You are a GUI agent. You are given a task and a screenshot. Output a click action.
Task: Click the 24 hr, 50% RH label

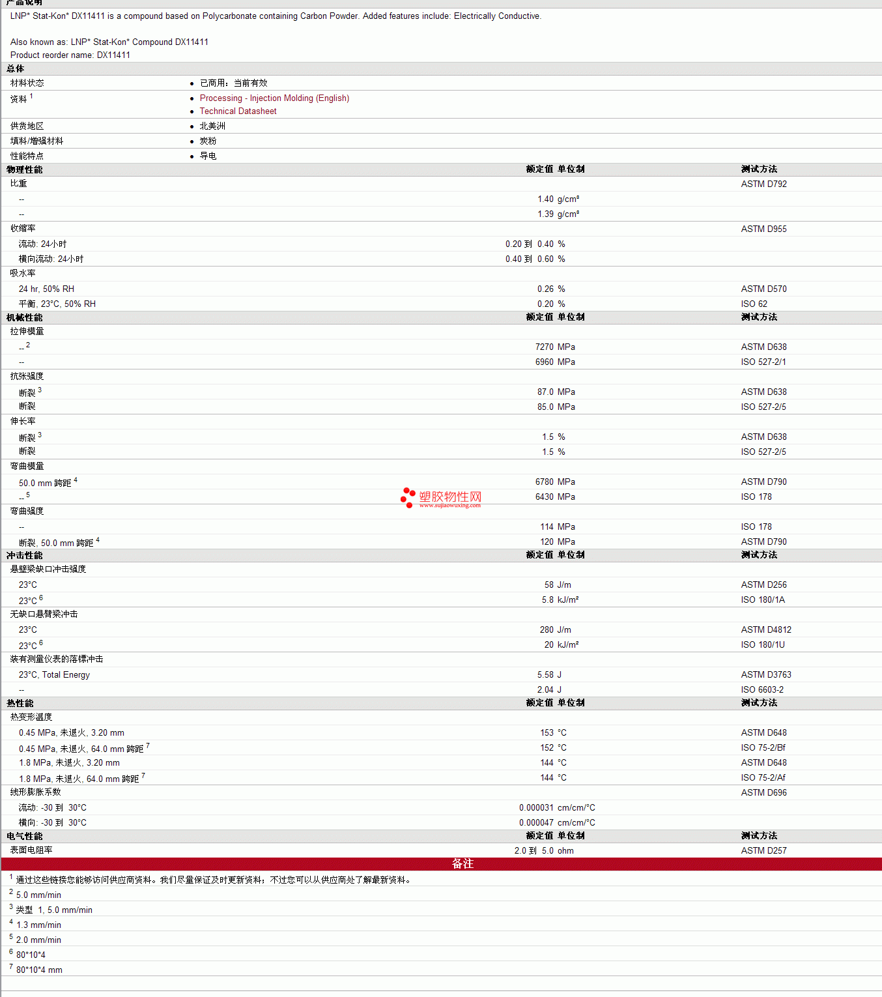[x=47, y=289]
